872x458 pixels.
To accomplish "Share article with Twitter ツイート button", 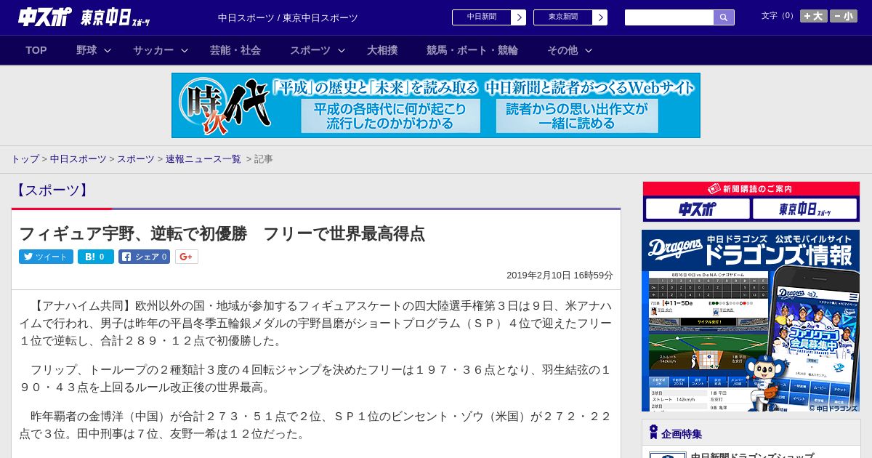I will coord(46,257).
